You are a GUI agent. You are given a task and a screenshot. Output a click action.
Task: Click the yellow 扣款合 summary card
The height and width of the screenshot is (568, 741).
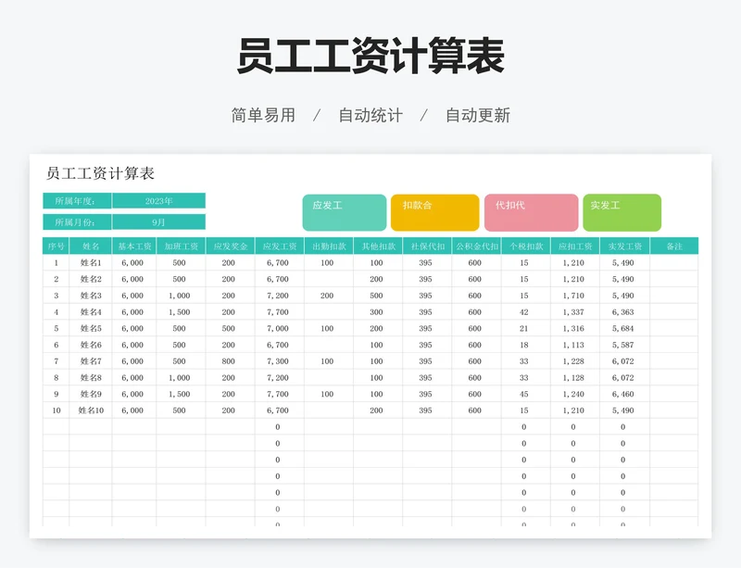click(434, 212)
